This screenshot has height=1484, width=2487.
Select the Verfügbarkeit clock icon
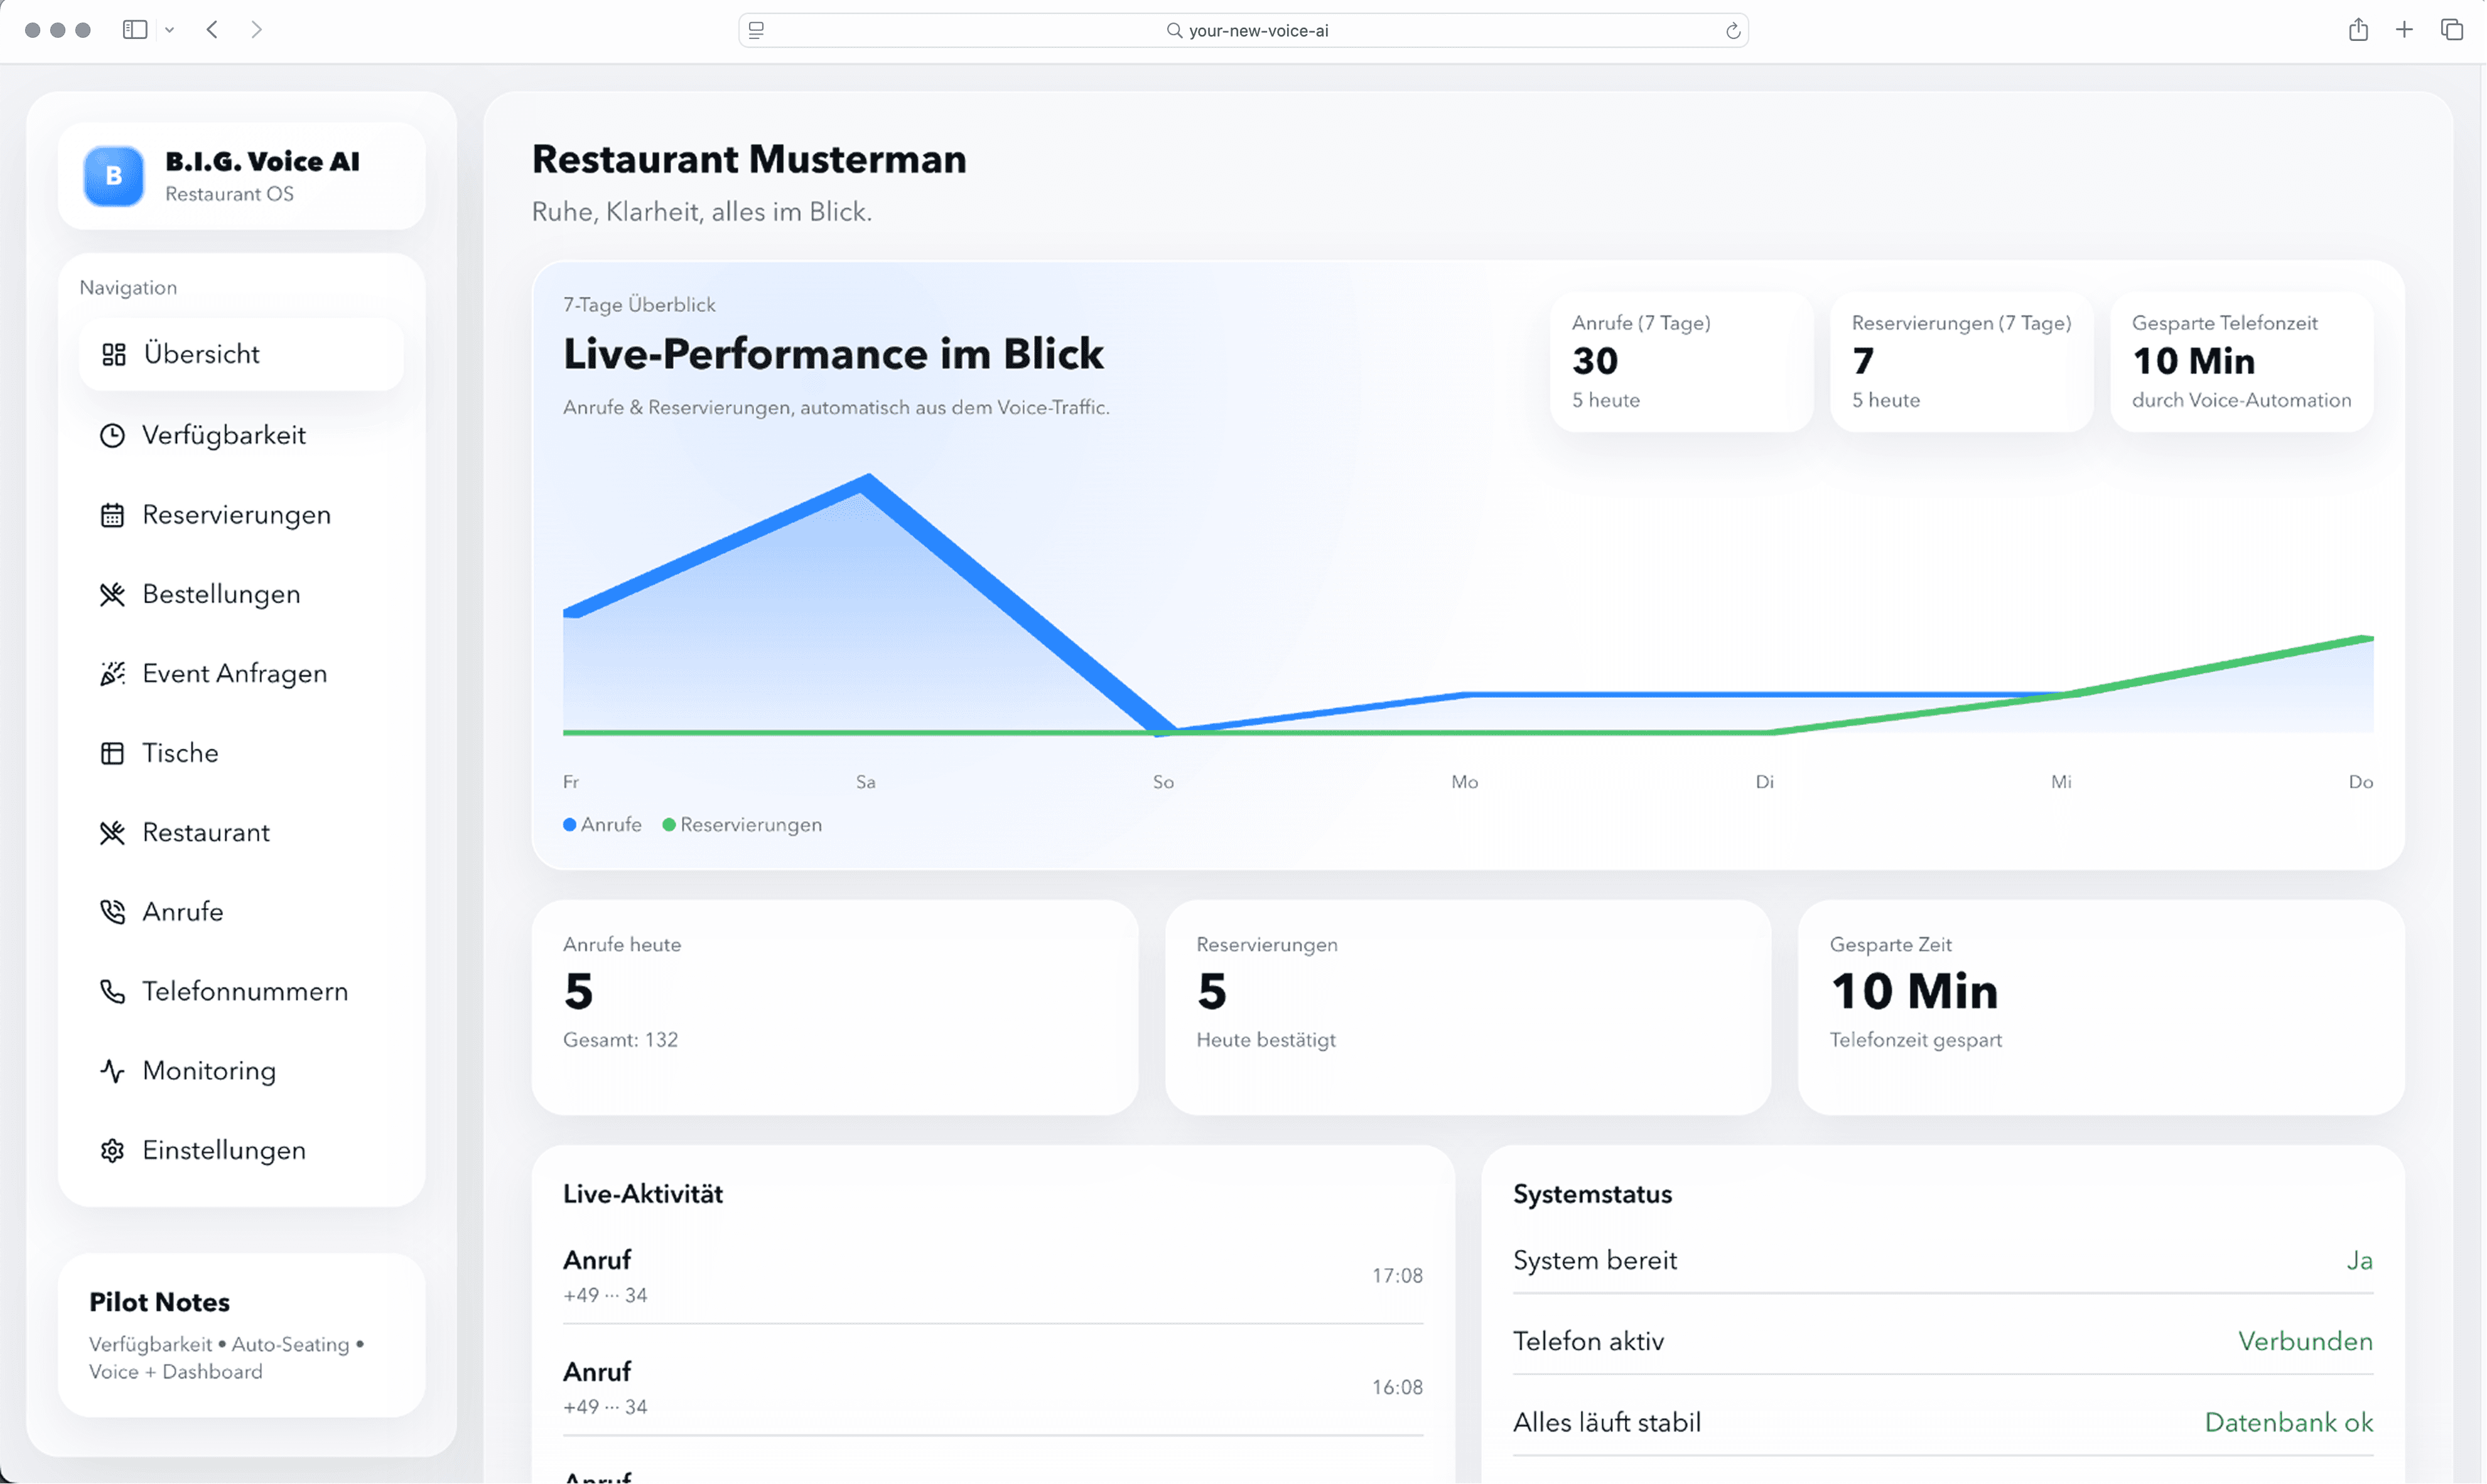(x=113, y=435)
